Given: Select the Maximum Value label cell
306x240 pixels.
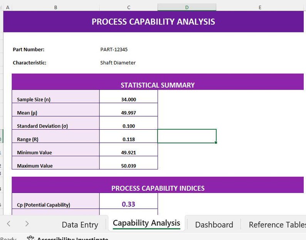Looking at the screenshot, I should [x=55, y=163].
